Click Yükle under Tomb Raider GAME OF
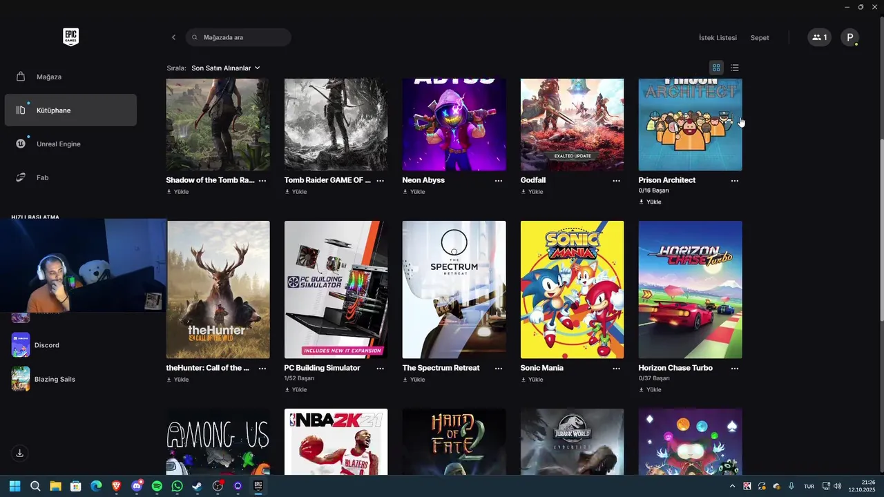 [296, 192]
